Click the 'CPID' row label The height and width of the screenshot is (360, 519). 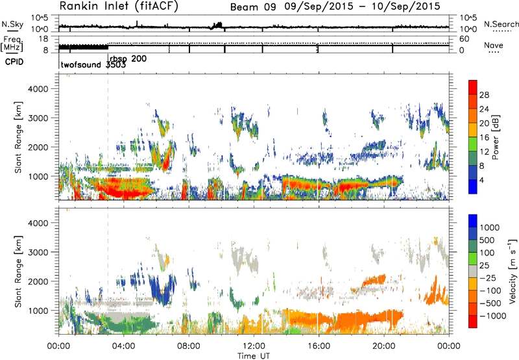14,62
